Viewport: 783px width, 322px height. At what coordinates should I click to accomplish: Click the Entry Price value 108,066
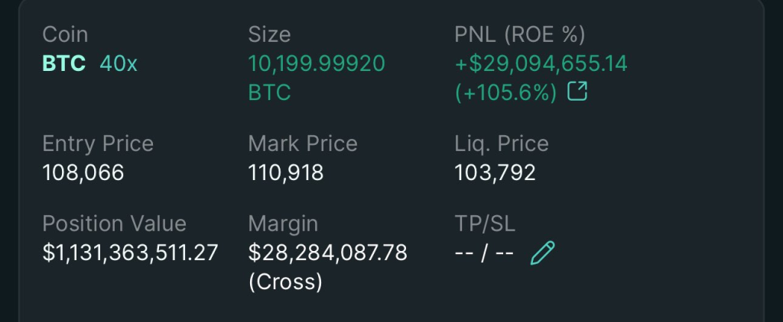click(83, 173)
